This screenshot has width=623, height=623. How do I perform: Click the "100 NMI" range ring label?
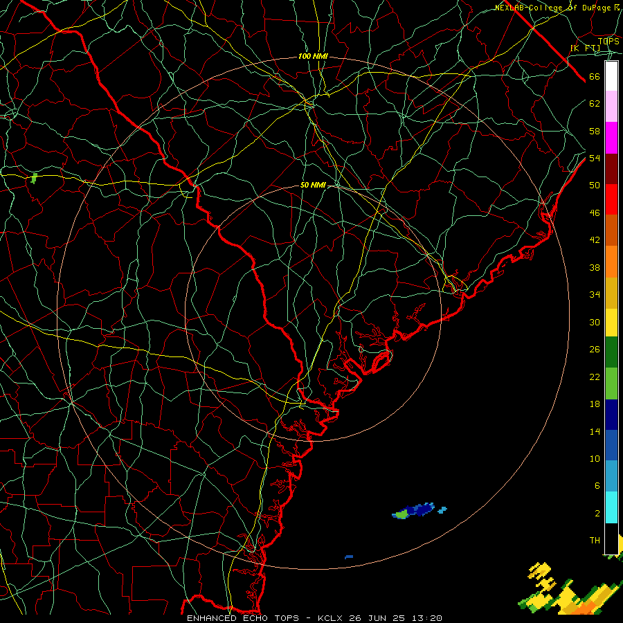(313, 57)
